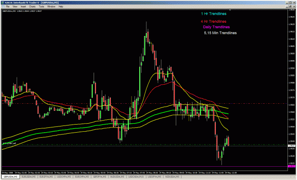Open the Insert menu
This screenshot has height=180, width=297.
coord(23,7)
